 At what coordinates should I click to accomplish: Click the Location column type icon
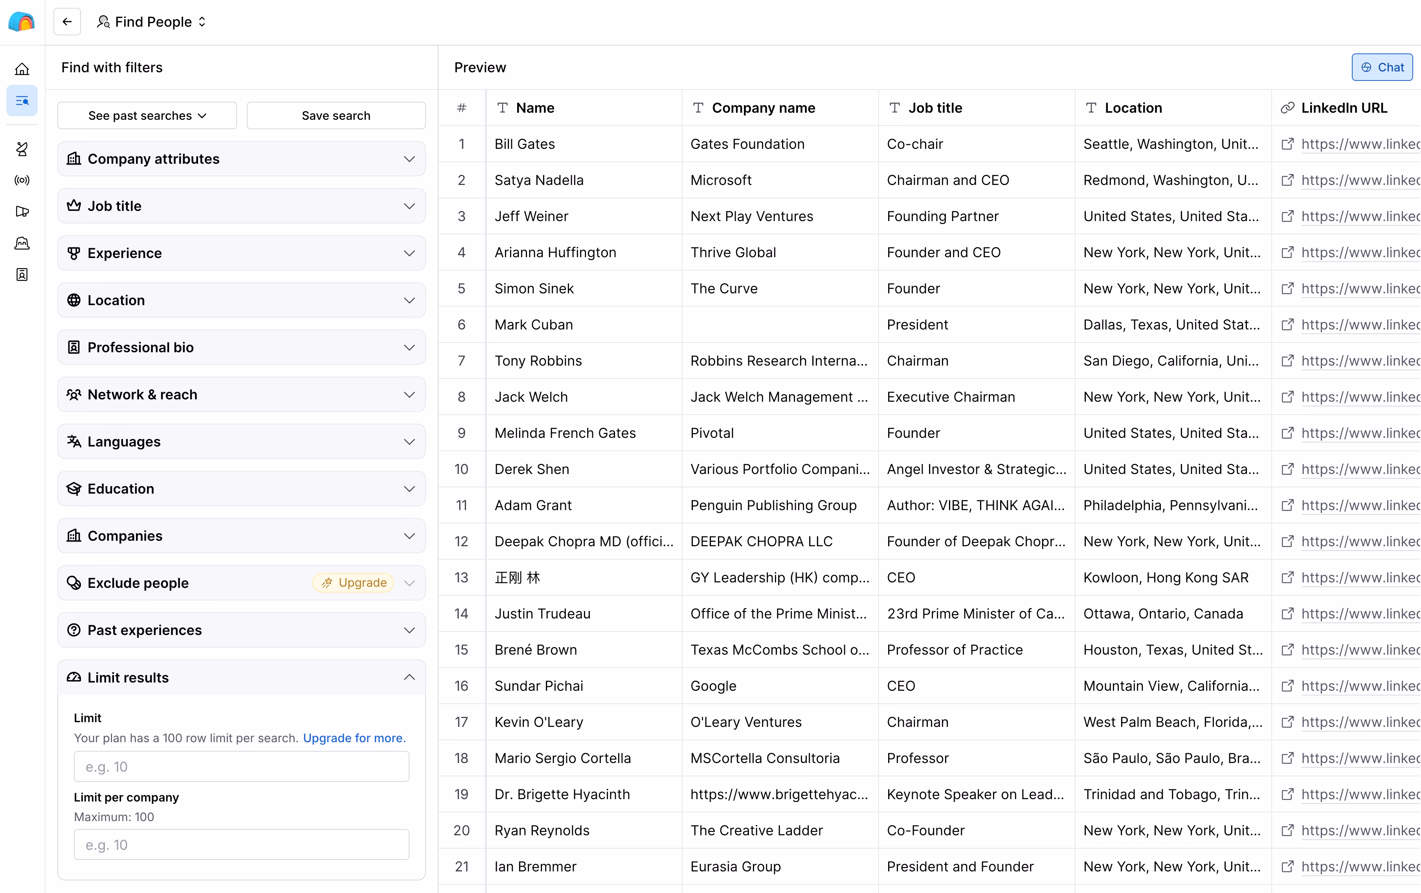point(1092,108)
